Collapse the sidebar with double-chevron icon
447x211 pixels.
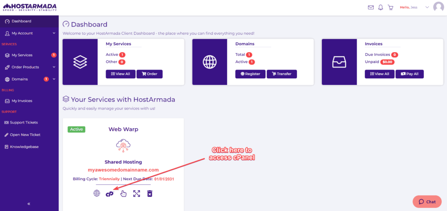(29, 204)
